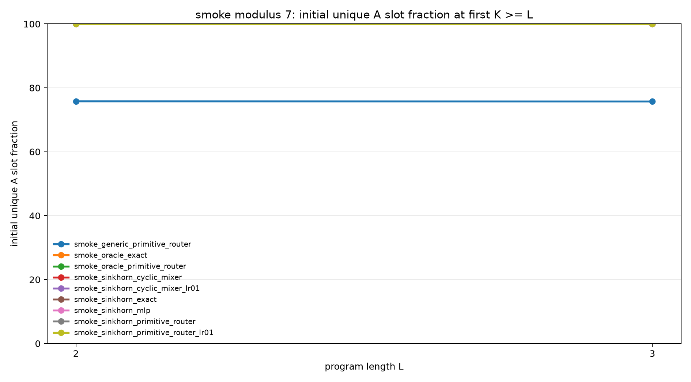Image resolution: width=691 pixels, height=382 pixels.
Task: Click the y-axis tick label 60
Action: click(35, 152)
